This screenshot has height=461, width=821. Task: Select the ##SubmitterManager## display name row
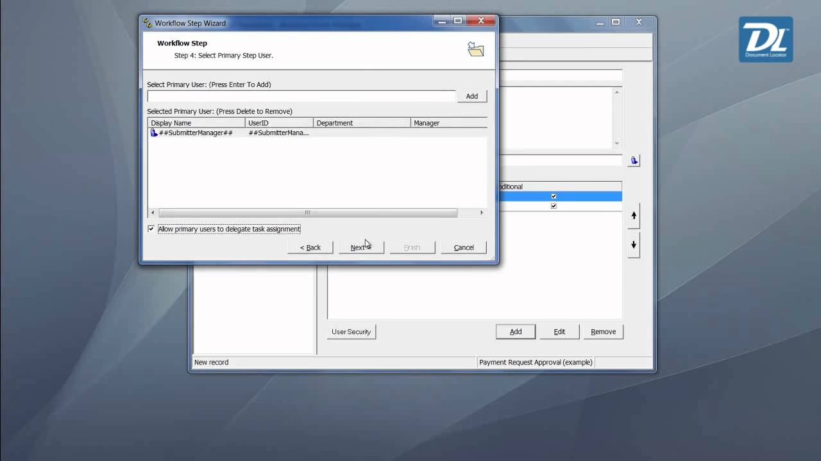pyautogui.click(x=196, y=133)
